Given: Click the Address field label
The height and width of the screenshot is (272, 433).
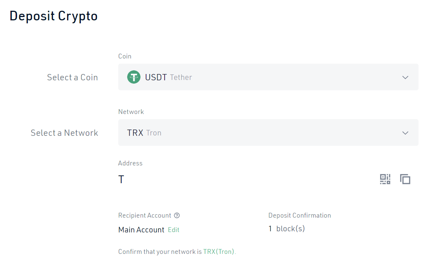Looking at the screenshot, I should click(x=130, y=163).
